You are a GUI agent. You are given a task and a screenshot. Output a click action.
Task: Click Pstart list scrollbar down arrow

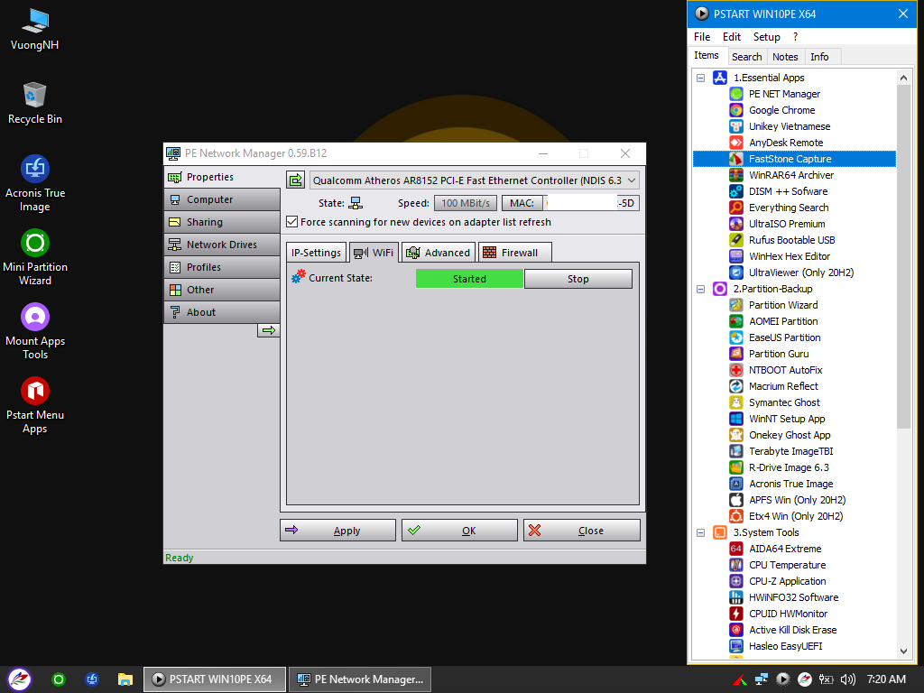903,651
